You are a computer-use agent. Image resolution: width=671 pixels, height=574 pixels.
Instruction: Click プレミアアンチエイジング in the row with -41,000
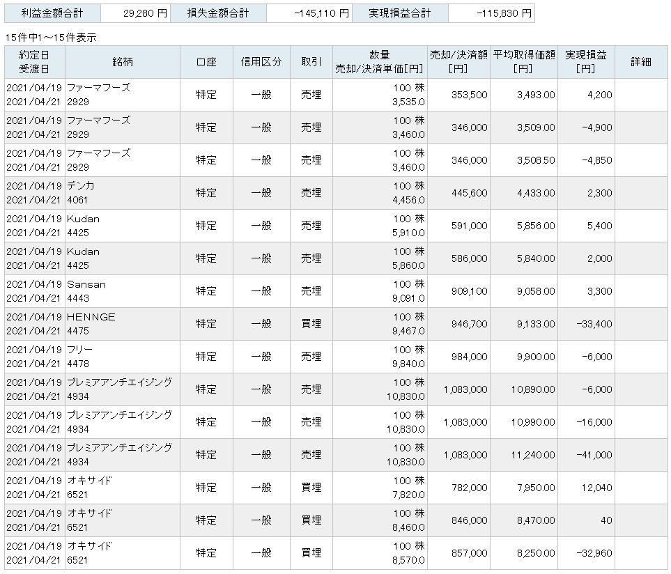pos(120,448)
